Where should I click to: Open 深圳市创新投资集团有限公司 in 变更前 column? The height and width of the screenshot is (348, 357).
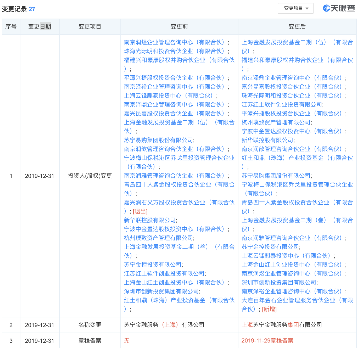(161, 291)
